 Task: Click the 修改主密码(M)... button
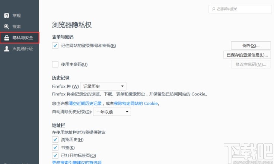tap(251, 64)
